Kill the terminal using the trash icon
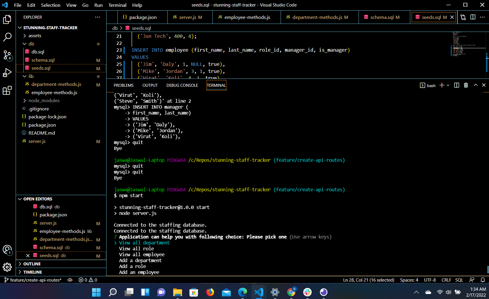The height and width of the screenshot is (299, 489). click(x=466, y=85)
